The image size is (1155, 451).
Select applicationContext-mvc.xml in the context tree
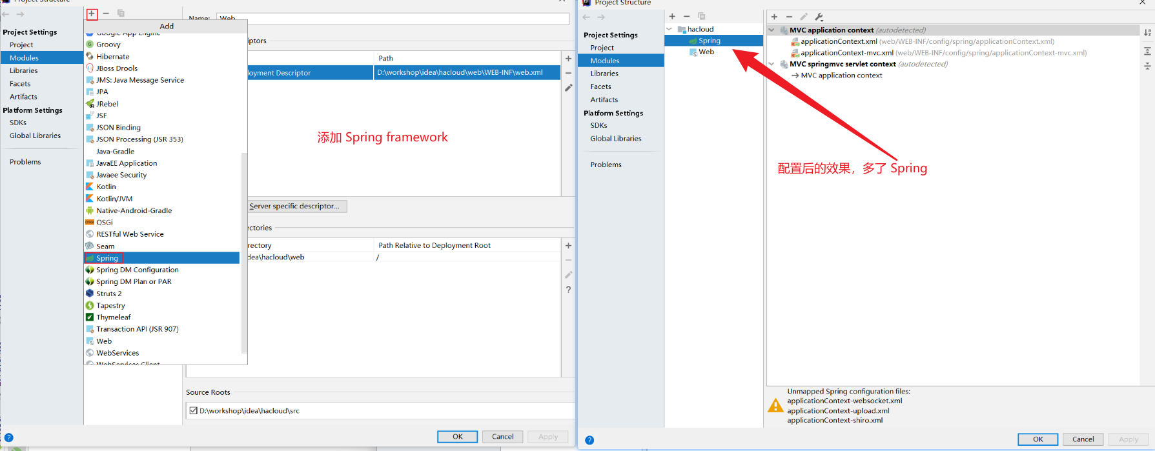click(x=846, y=53)
